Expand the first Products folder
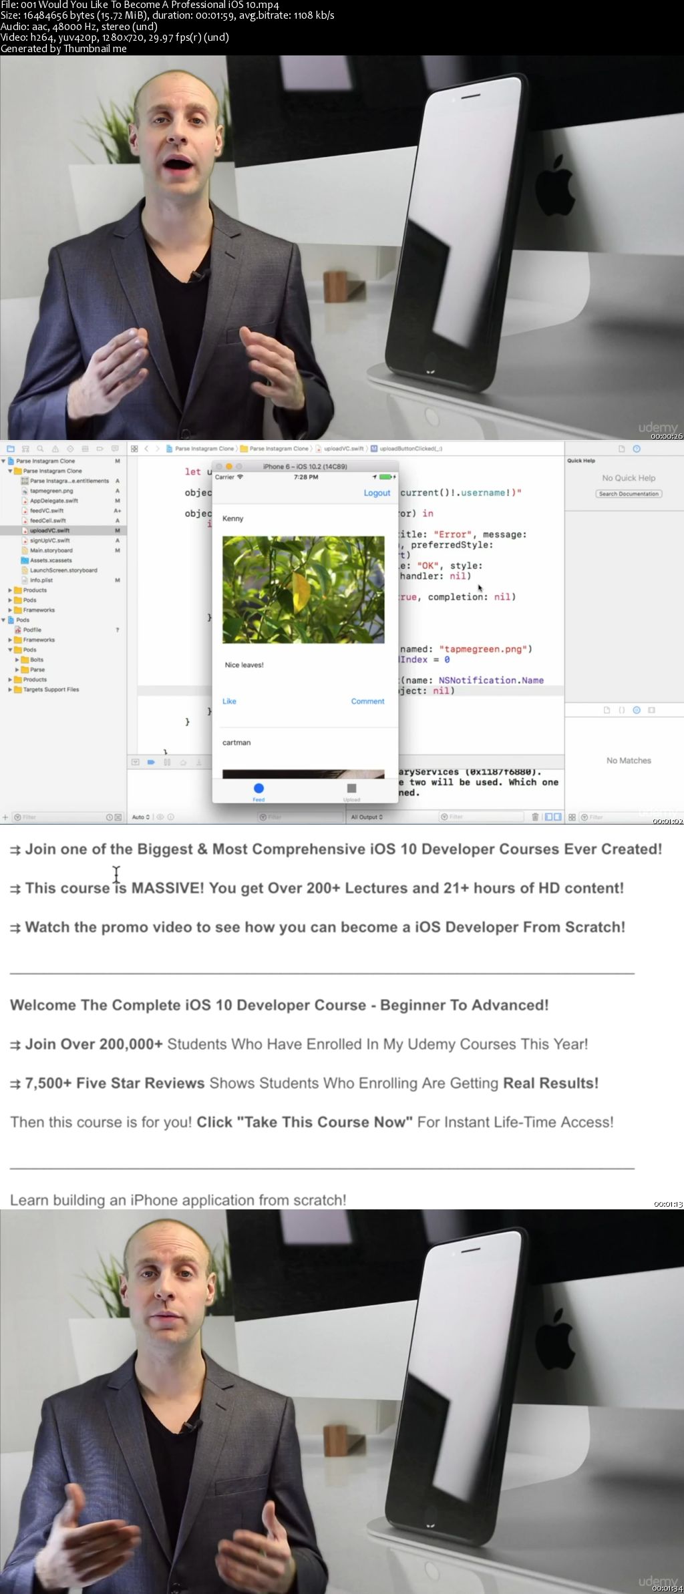 10,590
